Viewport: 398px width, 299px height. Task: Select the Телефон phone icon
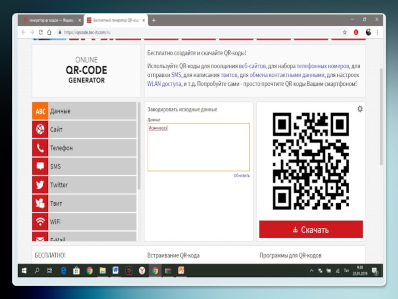[x=40, y=148]
